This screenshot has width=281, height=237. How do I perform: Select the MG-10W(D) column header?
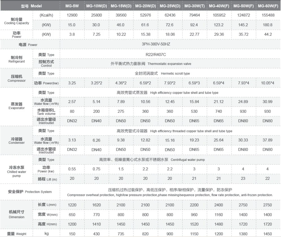pos(96,6)
